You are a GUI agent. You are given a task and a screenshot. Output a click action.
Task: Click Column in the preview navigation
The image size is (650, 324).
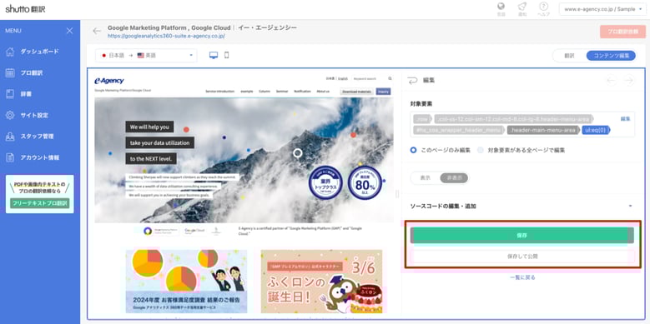[265, 91]
